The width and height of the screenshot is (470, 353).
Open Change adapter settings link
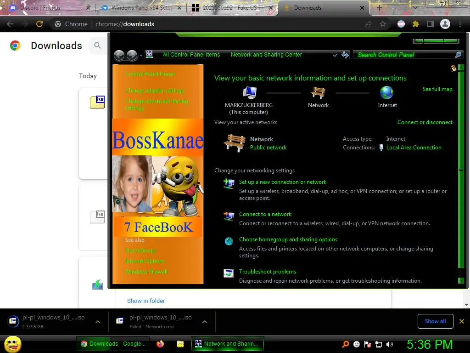[155, 91]
